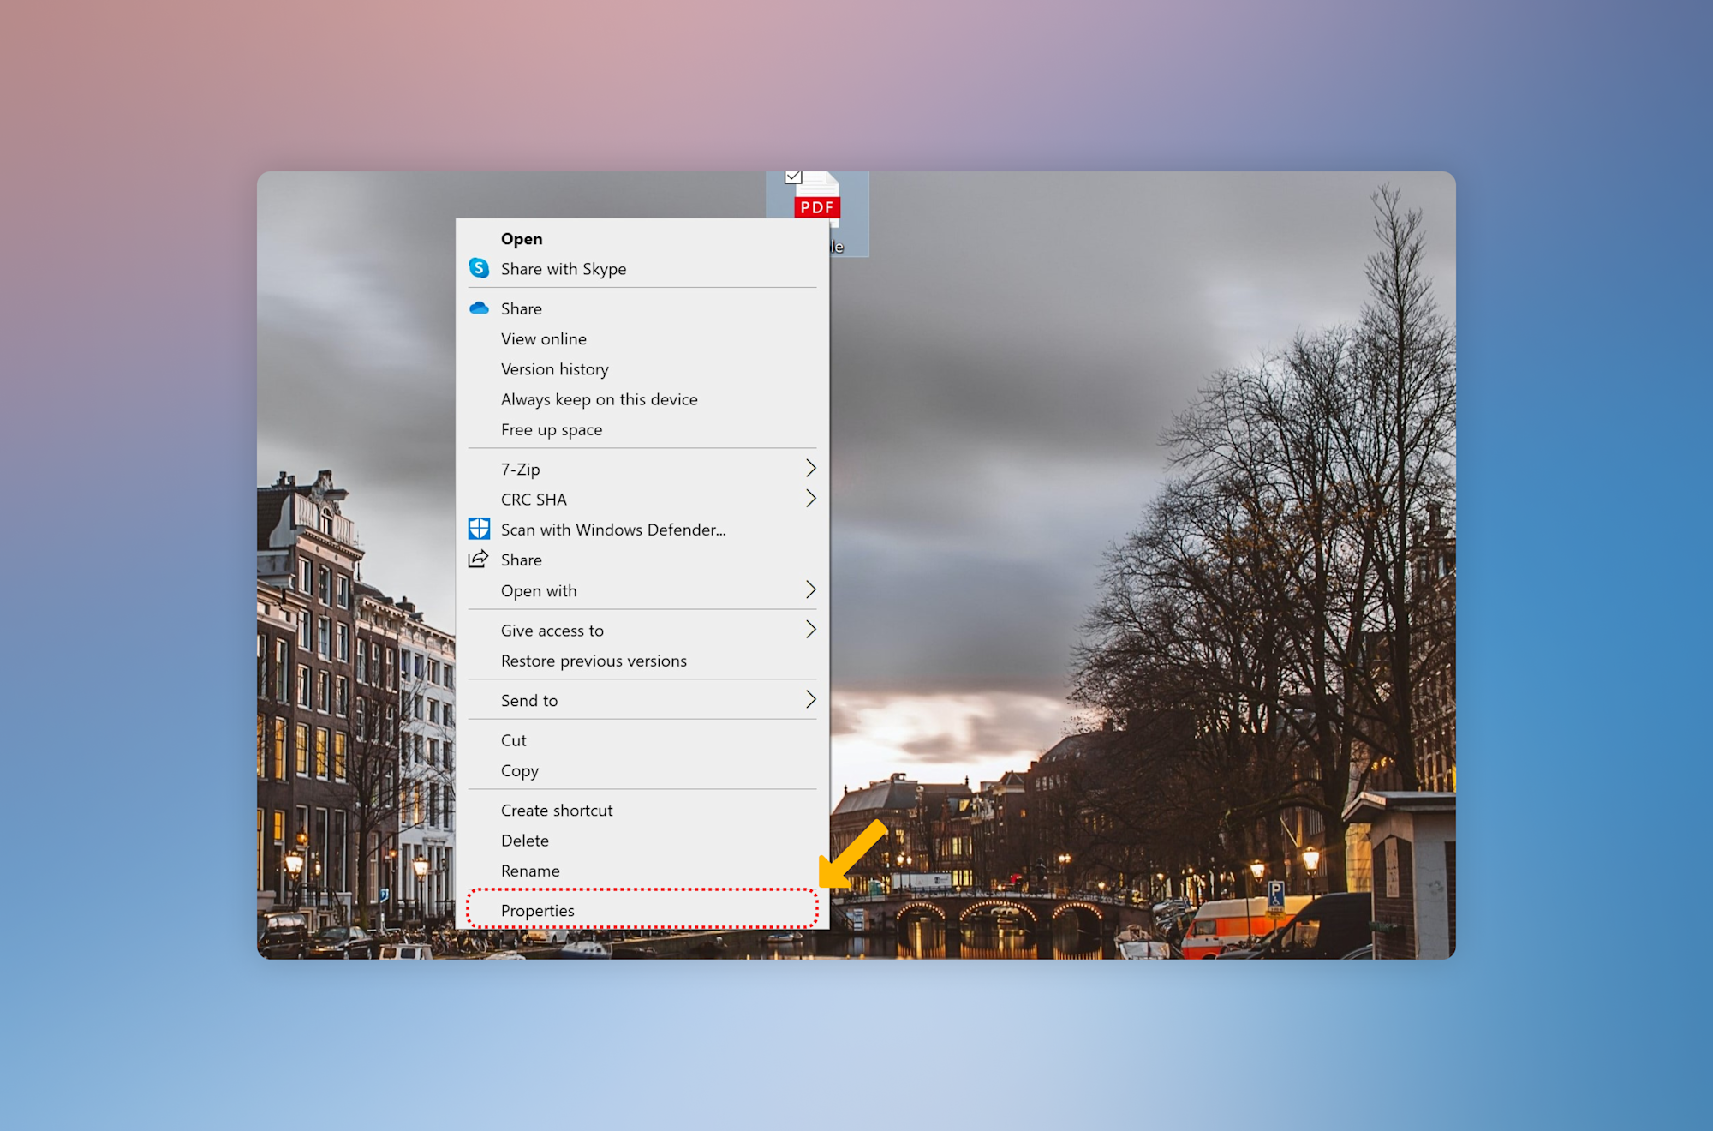
Task: Expand the Give access to chevron
Action: pos(810,630)
